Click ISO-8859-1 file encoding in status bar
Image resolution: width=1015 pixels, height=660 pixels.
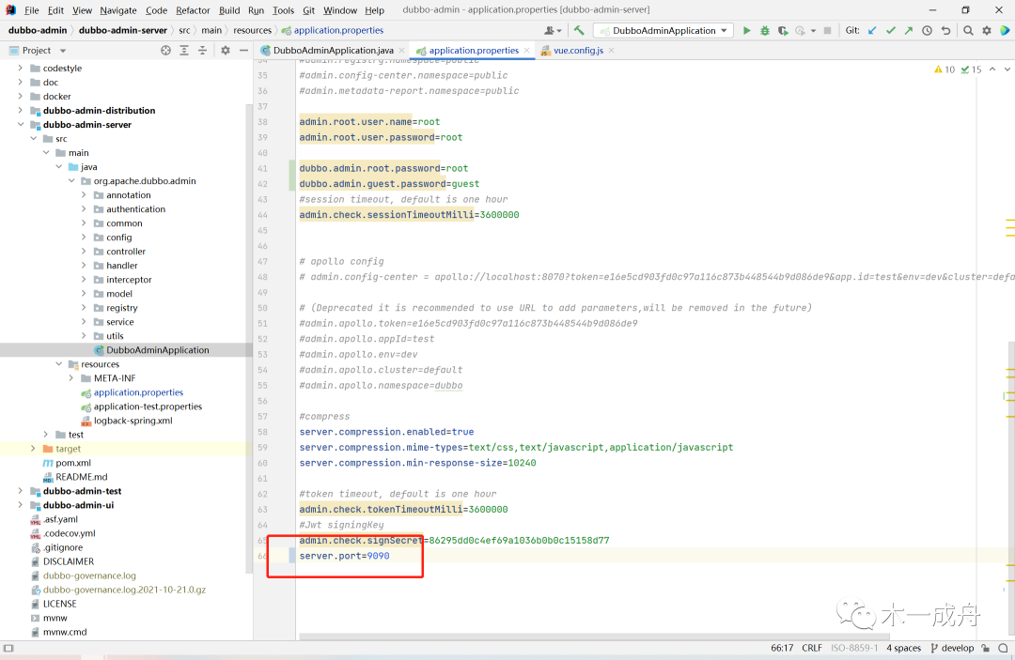[x=854, y=648]
